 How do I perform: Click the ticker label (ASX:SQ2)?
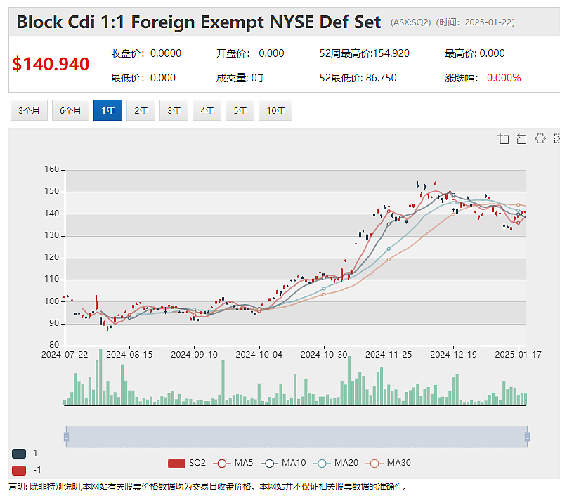click(x=411, y=22)
